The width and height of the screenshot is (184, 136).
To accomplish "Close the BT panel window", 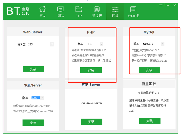I will coord(174,5).
